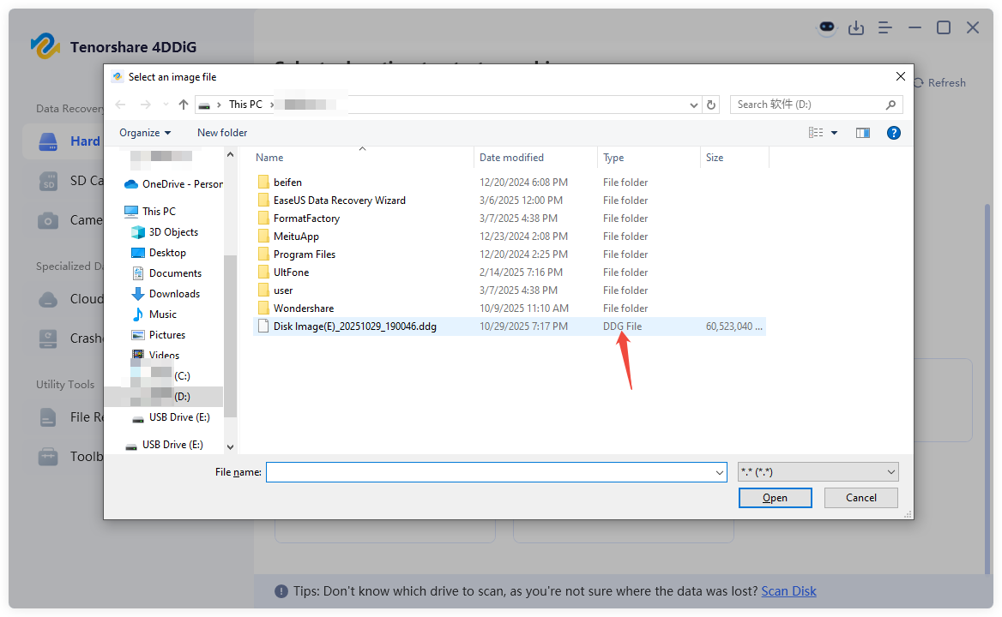Image resolution: width=1002 pixels, height=617 pixels.
Task: Select the UltFone folder
Action: pos(291,273)
